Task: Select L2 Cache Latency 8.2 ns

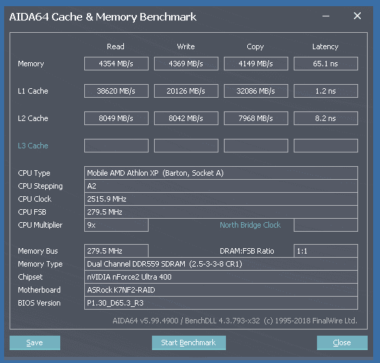Action: [x=326, y=118]
